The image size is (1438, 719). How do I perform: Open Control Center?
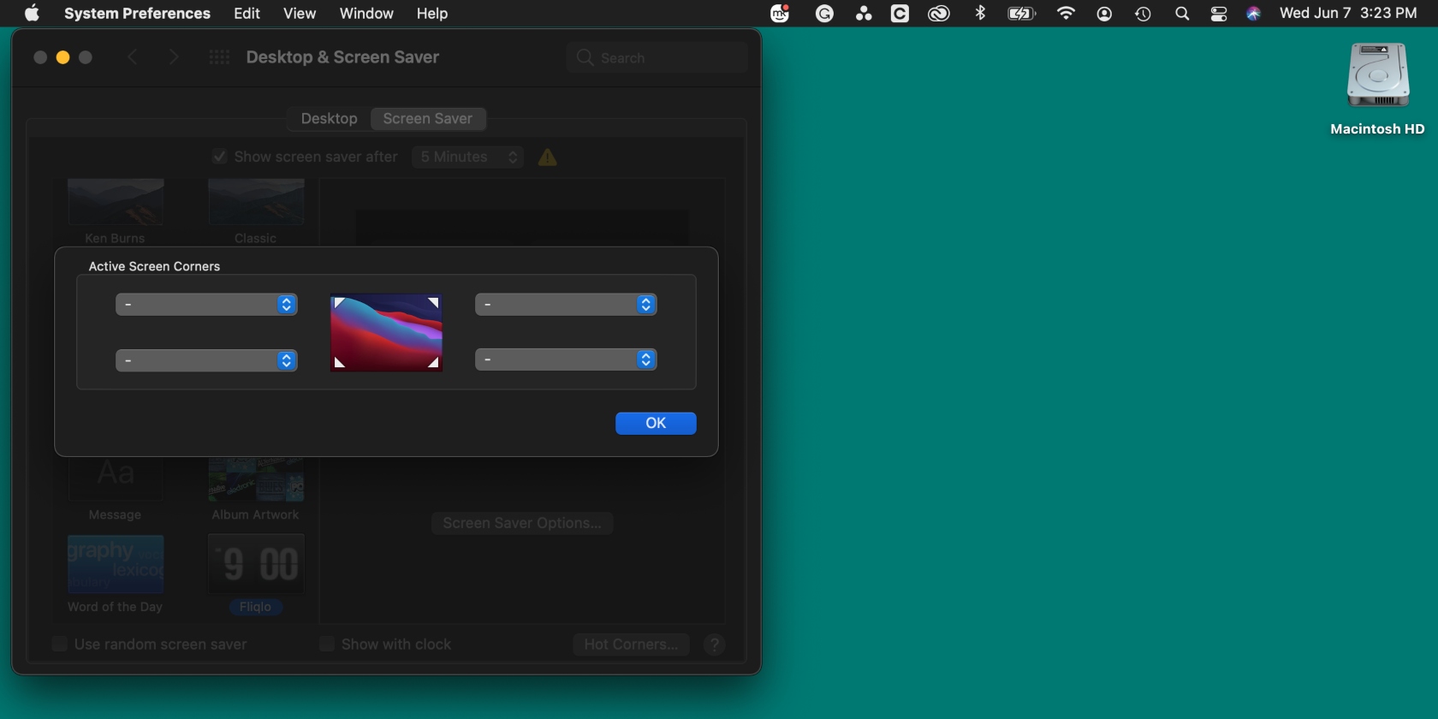pyautogui.click(x=1219, y=14)
